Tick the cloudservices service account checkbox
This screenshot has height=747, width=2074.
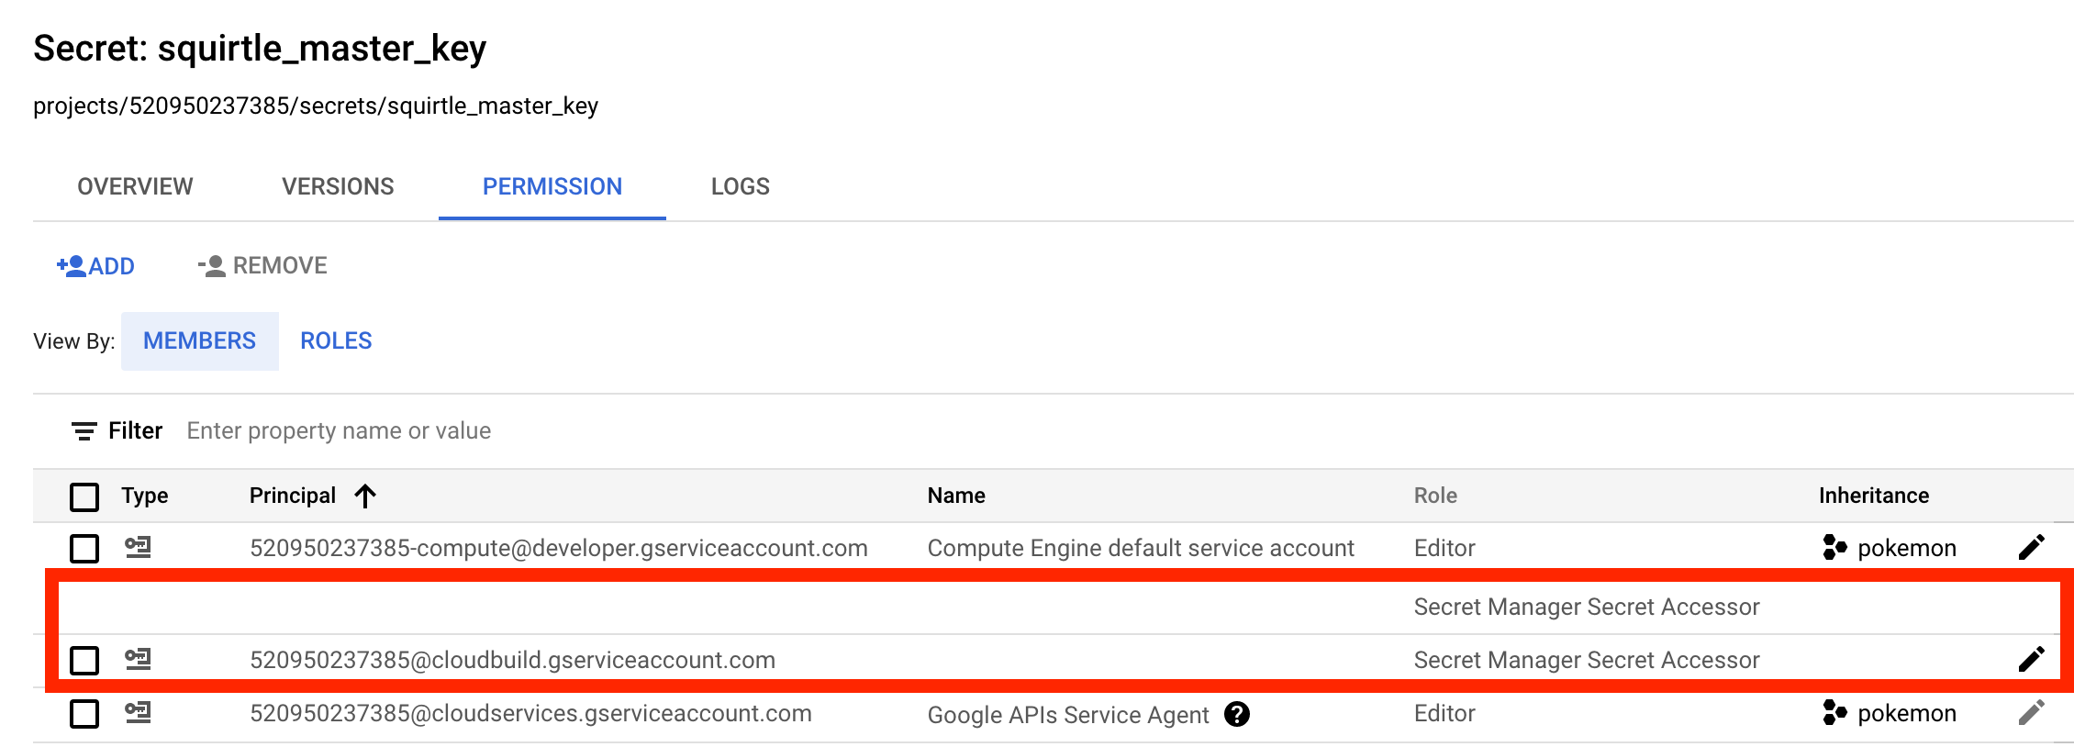click(84, 714)
